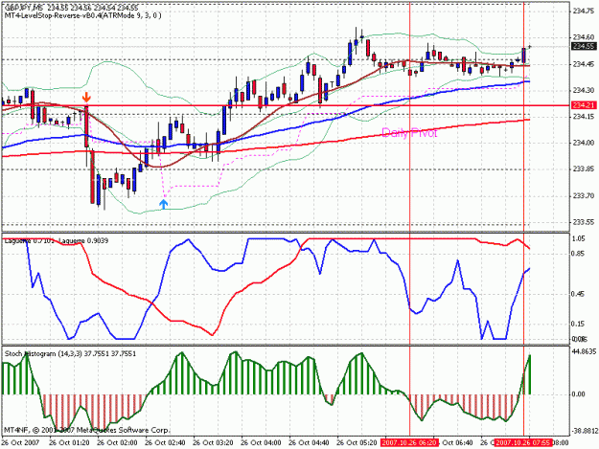The image size is (599, 449).
Task: Click the 26 Oct 04:00 time label
Action: click(x=262, y=443)
